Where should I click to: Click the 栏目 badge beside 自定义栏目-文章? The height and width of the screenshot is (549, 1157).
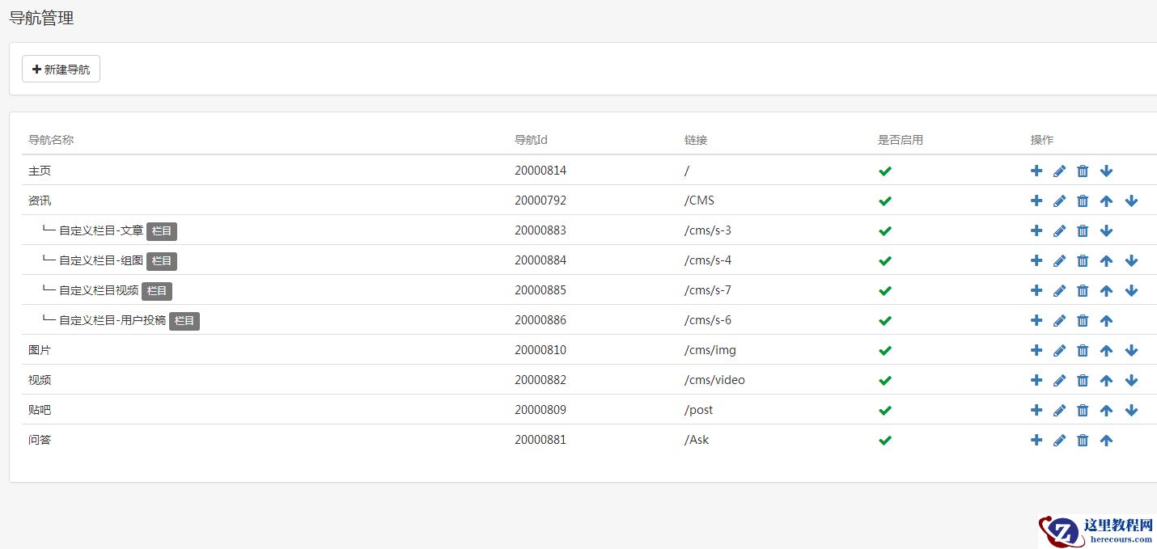(162, 231)
